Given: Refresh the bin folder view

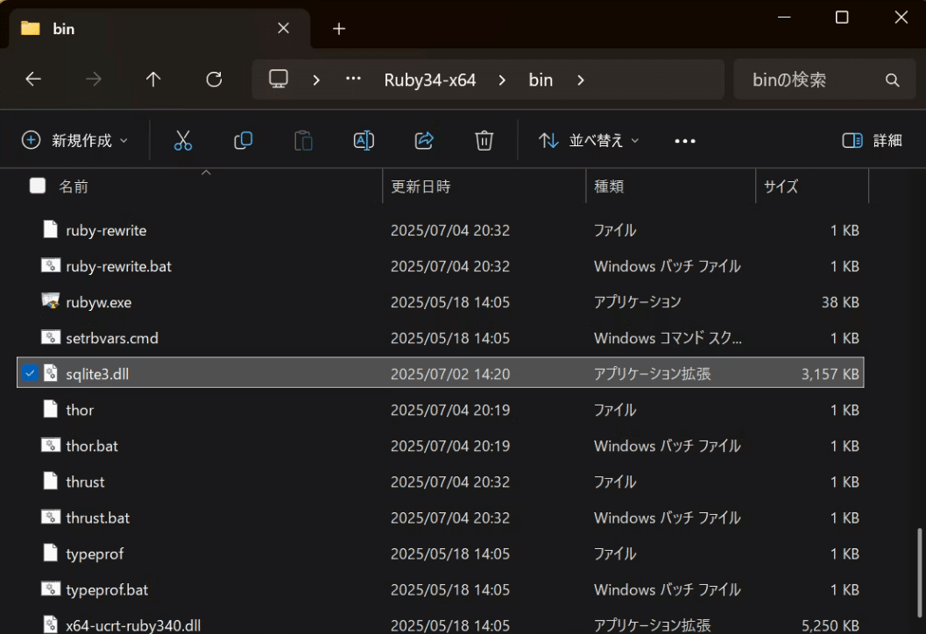Looking at the screenshot, I should click(214, 79).
